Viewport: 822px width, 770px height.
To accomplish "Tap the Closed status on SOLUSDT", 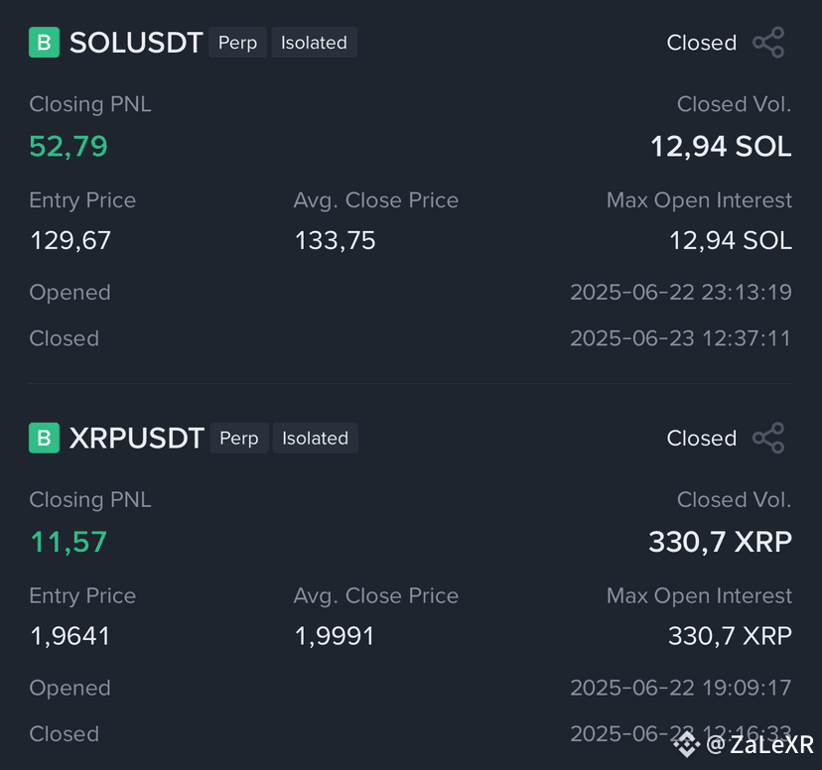I will click(702, 43).
